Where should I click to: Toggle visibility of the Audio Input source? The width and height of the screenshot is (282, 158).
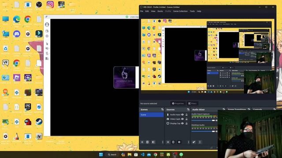[x=182, y=115]
